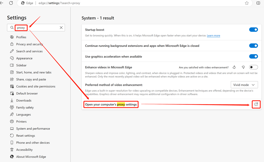Open About Microsoft Edge page

31,157
